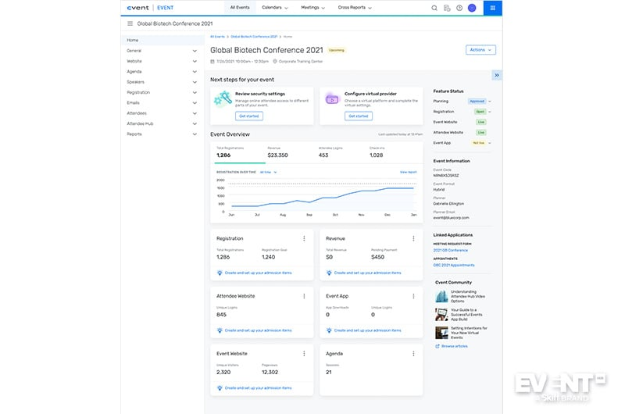Open the GBC 2021 Appointments link

coord(454,265)
